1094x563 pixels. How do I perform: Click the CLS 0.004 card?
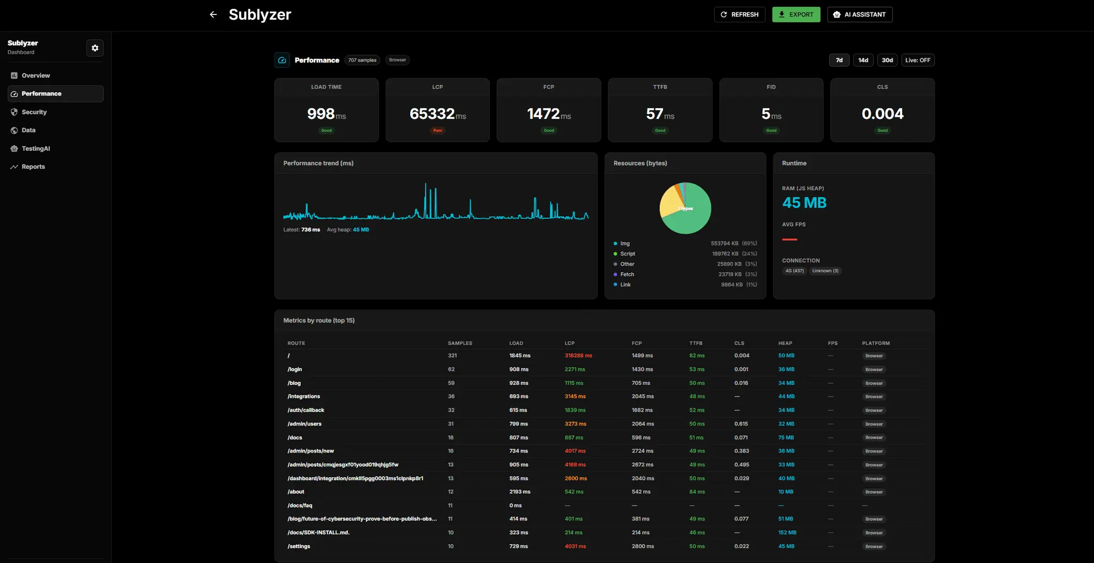point(882,110)
